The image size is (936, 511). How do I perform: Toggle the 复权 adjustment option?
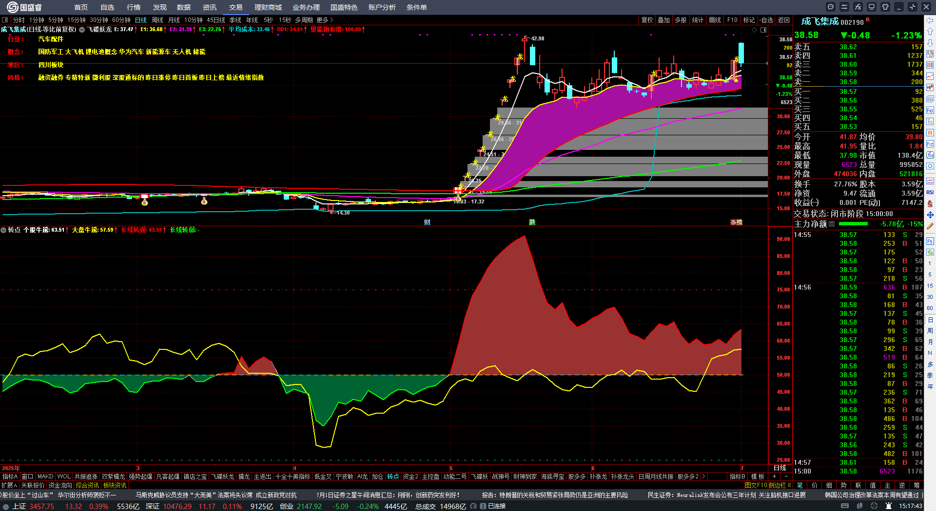(x=647, y=20)
